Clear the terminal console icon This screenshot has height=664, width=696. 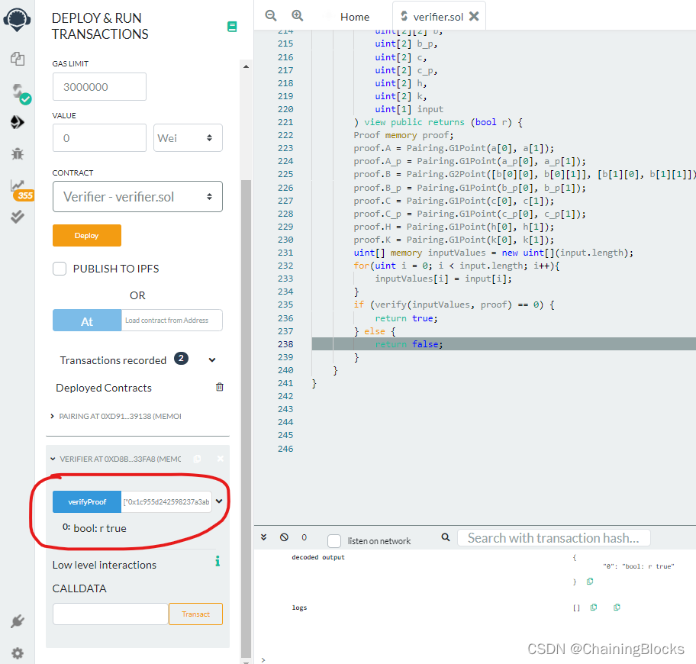(x=284, y=537)
